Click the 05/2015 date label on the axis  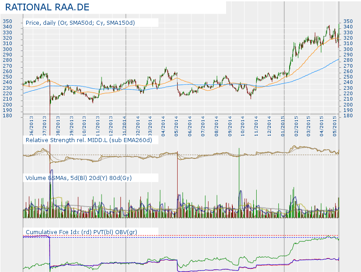[335, 126]
